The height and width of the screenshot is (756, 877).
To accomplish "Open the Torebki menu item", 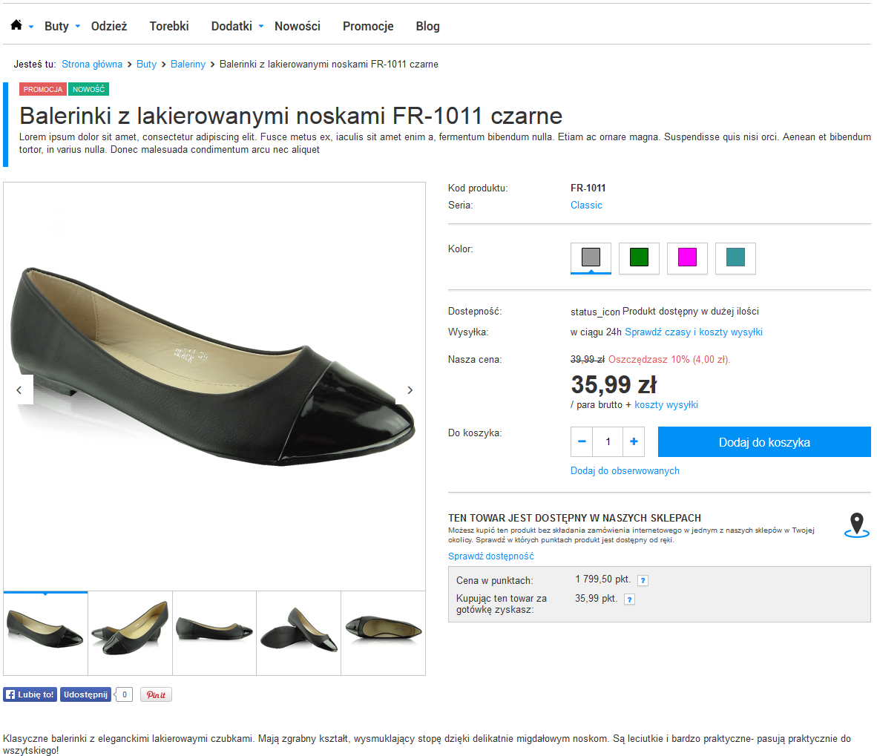I will tap(169, 26).
